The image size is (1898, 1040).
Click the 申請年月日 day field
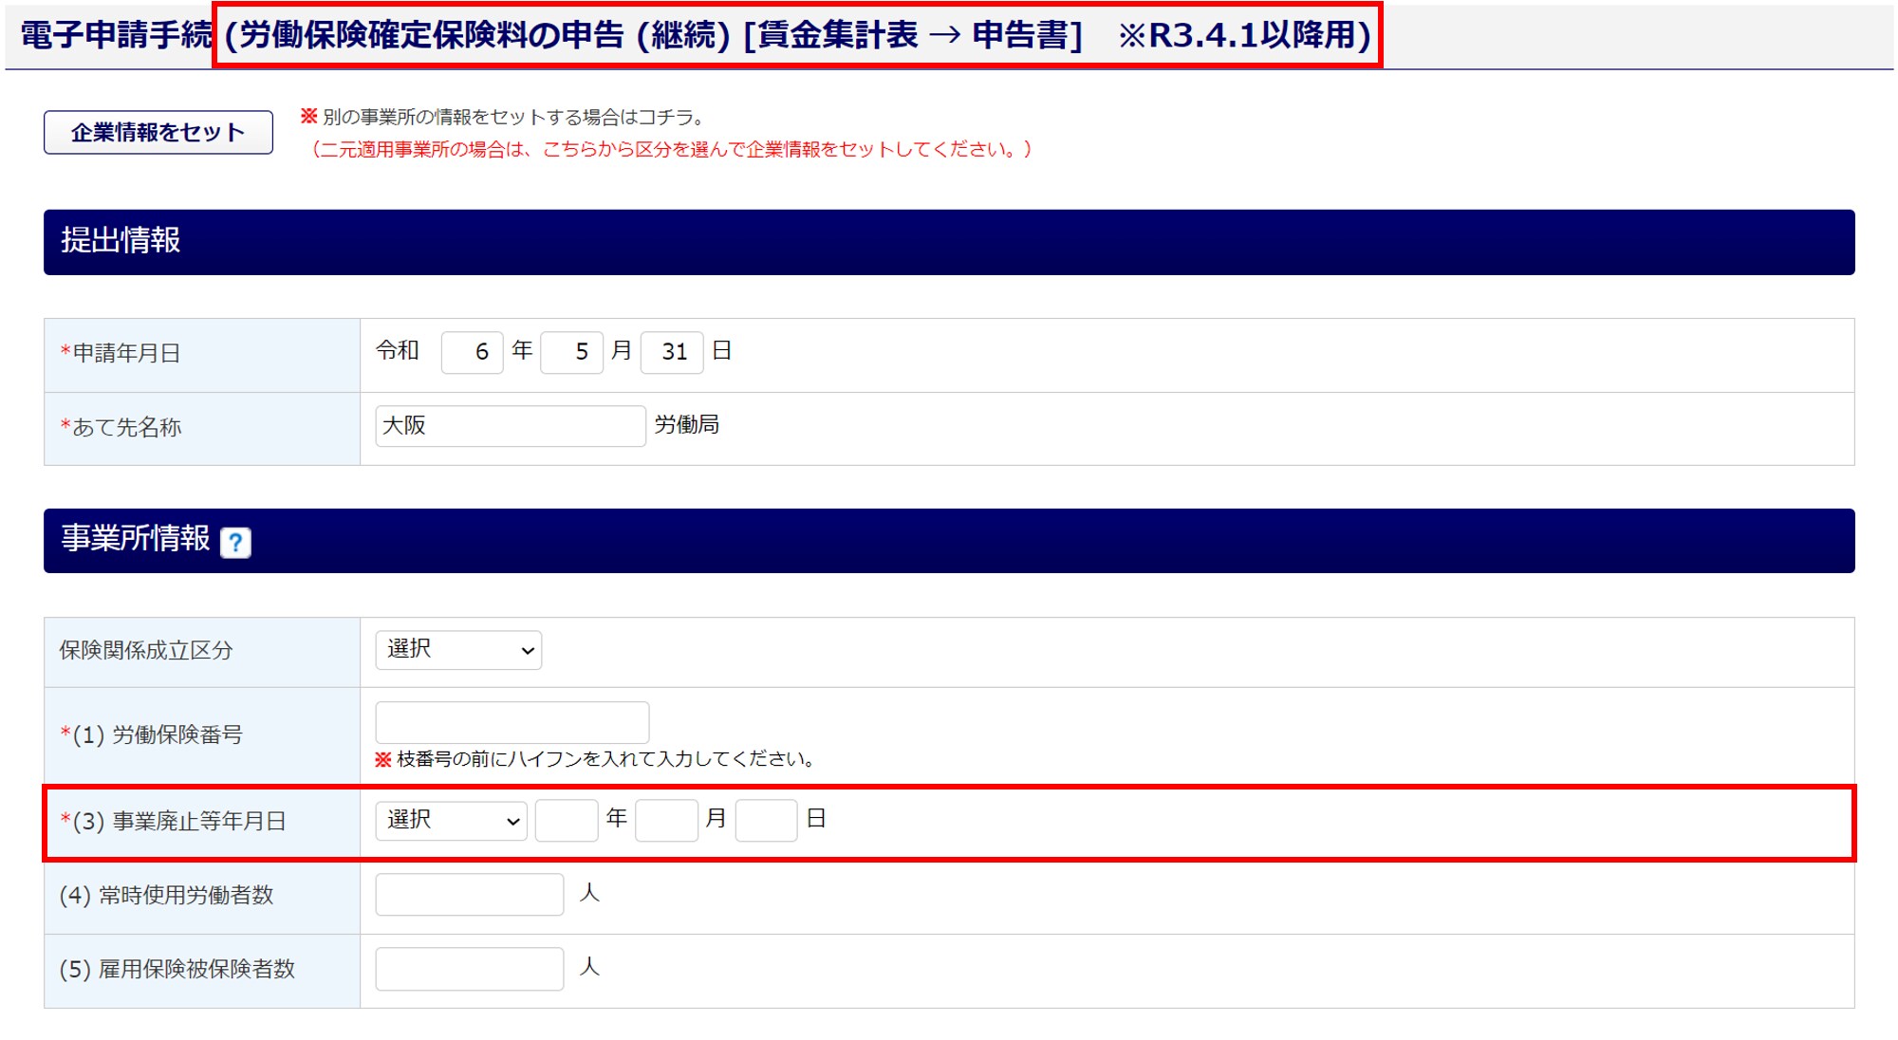coord(672,352)
